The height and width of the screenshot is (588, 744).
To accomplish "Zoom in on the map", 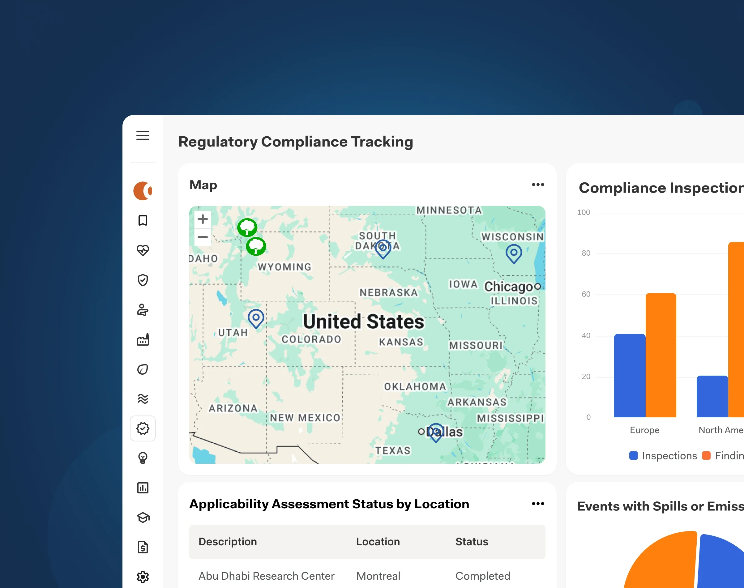I will (x=203, y=219).
